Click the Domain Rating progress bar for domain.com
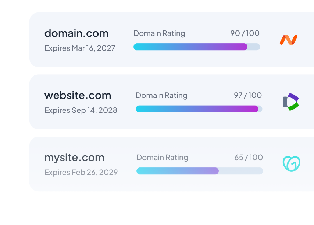The width and height of the screenshot is (314, 225). click(x=196, y=47)
